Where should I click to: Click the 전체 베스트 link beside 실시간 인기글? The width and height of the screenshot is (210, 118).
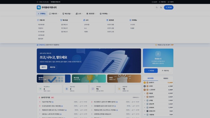(x=136, y=97)
